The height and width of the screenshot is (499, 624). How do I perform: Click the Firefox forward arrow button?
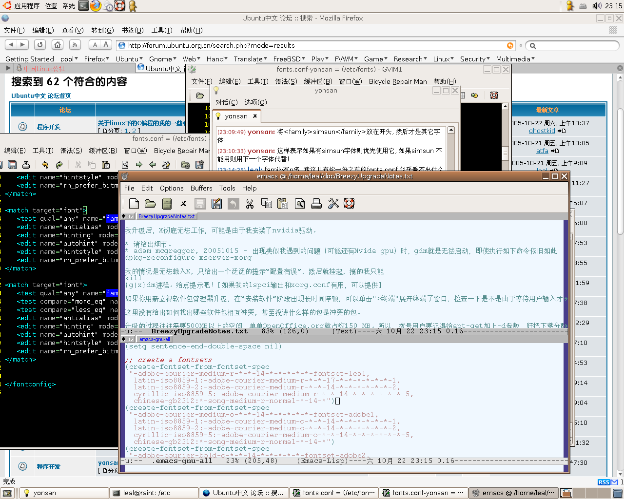[23, 45]
